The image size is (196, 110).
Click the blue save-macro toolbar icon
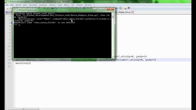coord(117,8)
